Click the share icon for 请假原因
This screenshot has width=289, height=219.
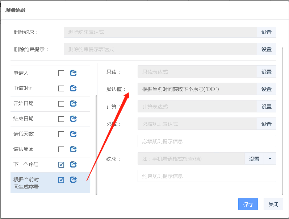[73, 149]
